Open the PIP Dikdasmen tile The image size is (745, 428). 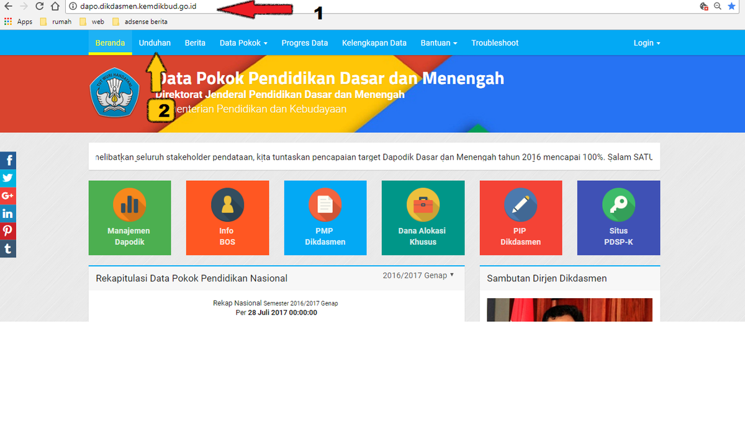pos(521,218)
